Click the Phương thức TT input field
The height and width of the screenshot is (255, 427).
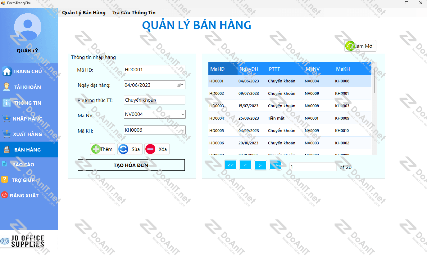pos(154,100)
